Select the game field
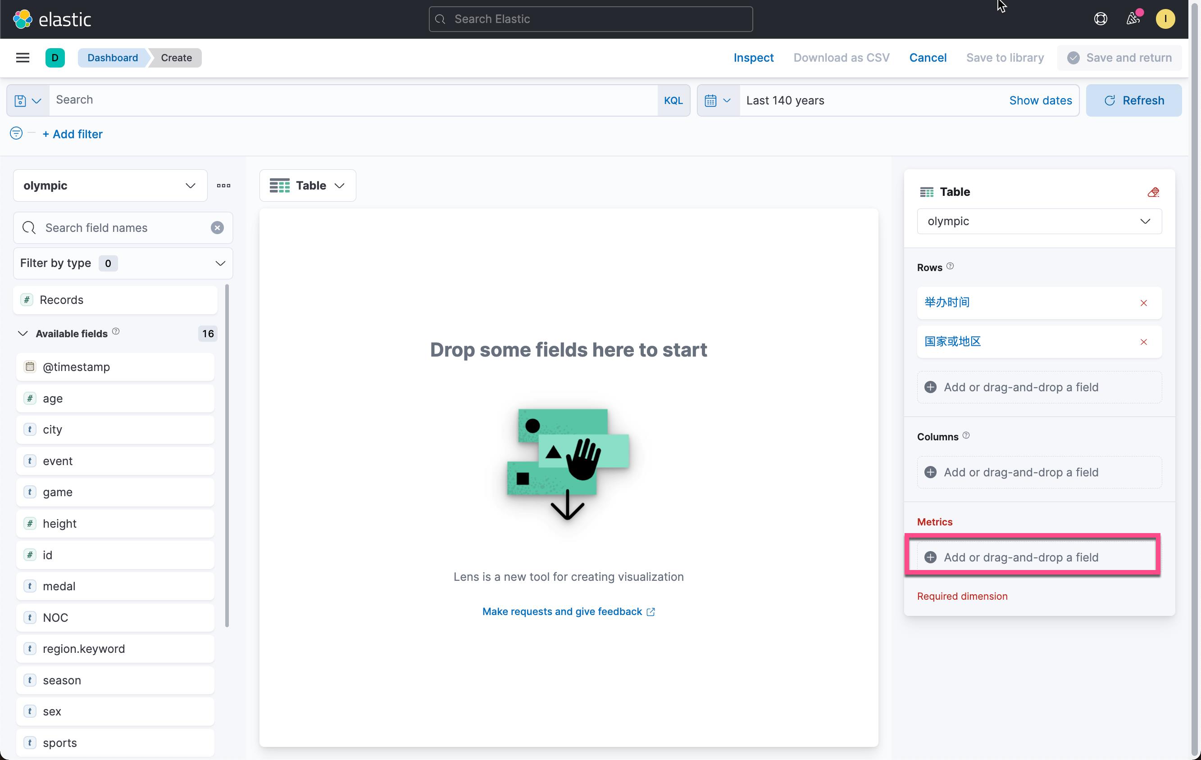The width and height of the screenshot is (1201, 760). (x=115, y=493)
